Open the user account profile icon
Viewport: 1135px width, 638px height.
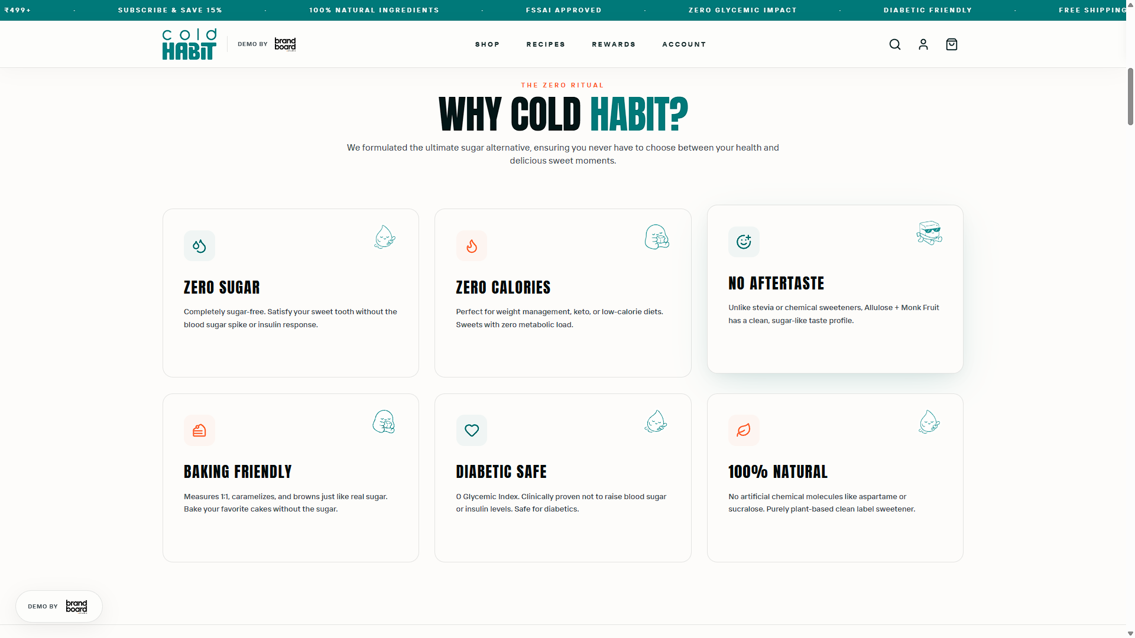click(923, 44)
